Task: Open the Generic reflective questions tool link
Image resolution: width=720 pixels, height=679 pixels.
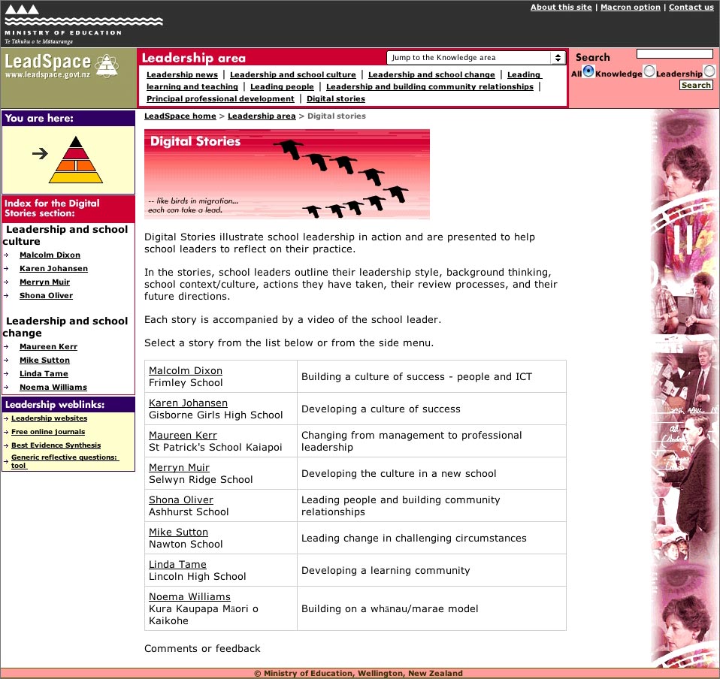Action: [x=65, y=461]
